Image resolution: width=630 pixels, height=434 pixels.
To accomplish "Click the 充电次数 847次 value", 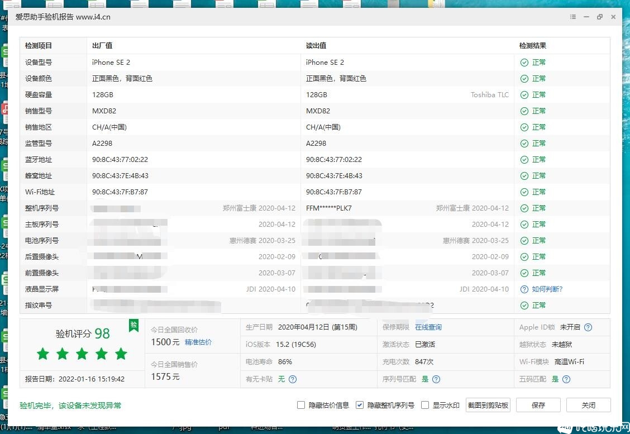I will [424, 362].
